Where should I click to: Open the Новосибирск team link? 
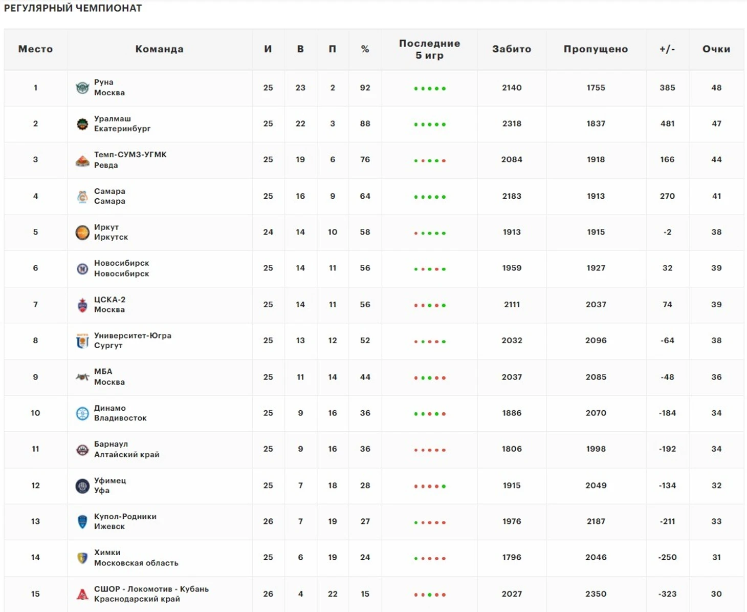pyautogui.click(x=122, y=268)
